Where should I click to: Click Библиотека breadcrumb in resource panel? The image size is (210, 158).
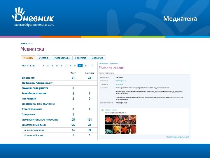(x=103, y=63)
